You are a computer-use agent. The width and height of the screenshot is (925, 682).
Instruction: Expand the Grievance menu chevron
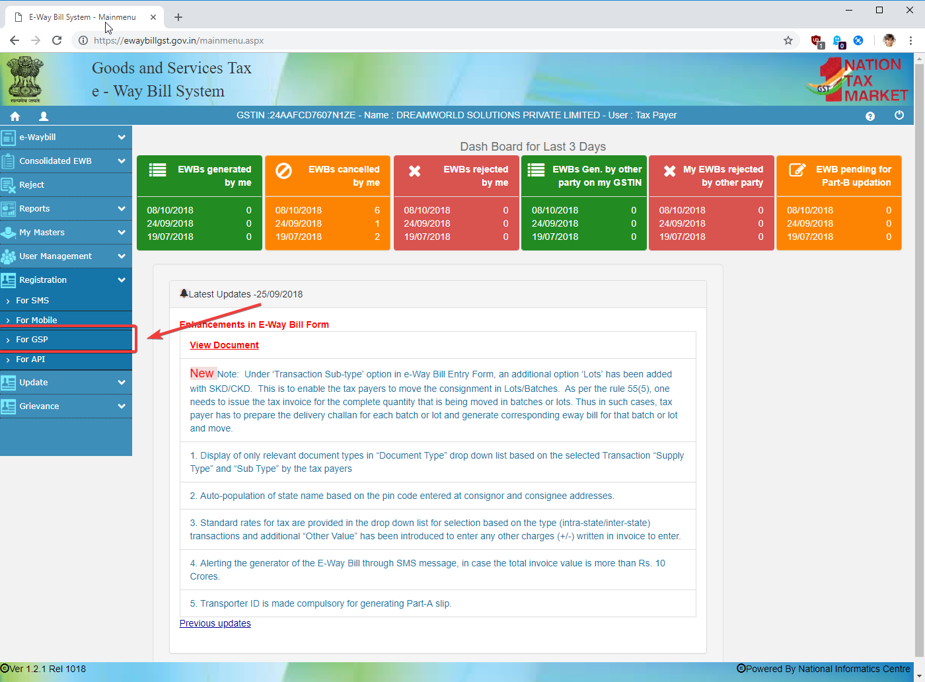[122, 406]
